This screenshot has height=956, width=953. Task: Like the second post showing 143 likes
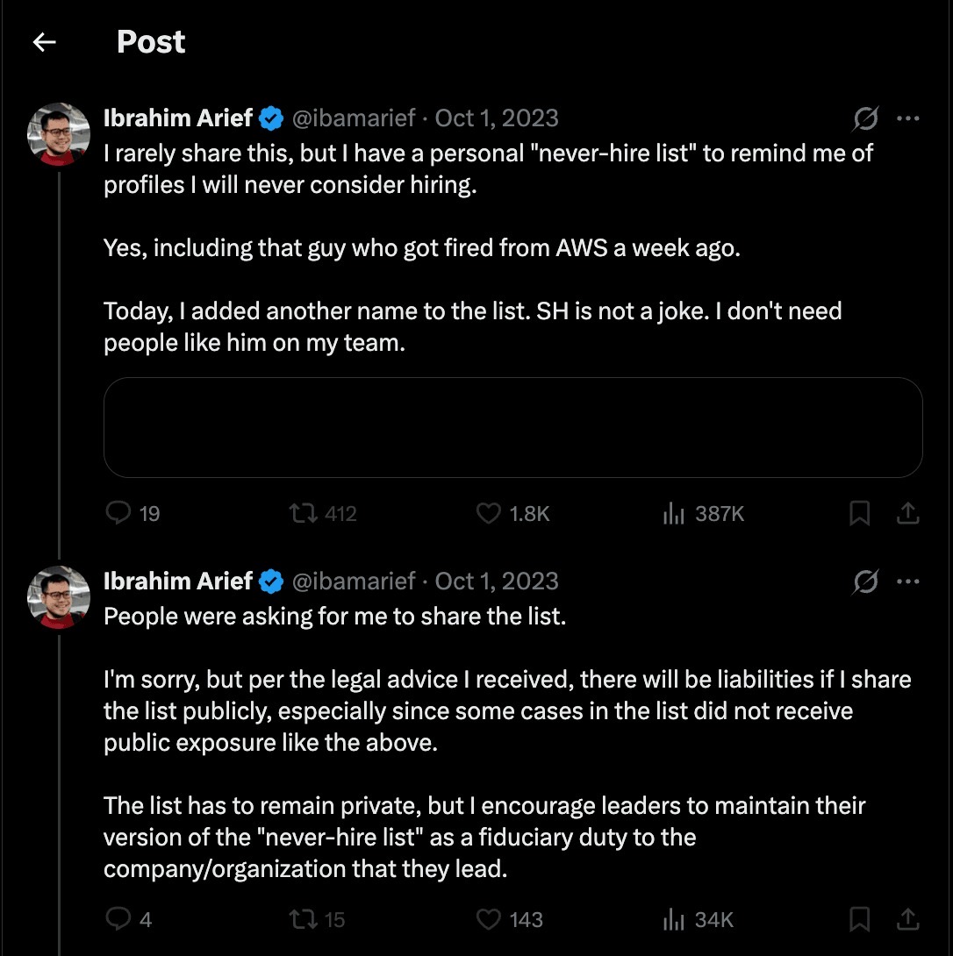pos(510,919)
